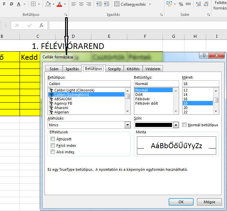Click the borders icon in the ribbon
Viewport: 227px width, 211px height.
click(33, 4)
